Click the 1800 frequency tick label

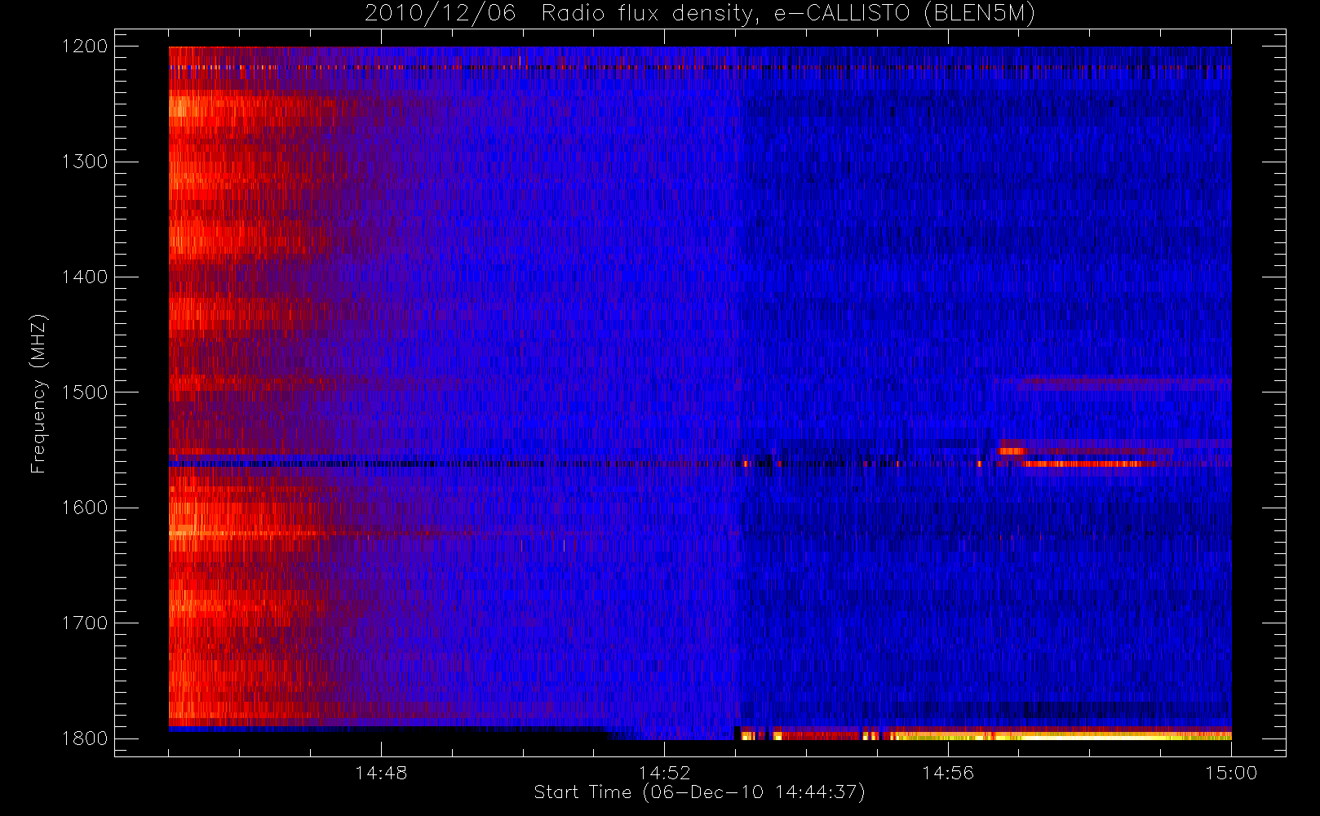click(85, 738)
